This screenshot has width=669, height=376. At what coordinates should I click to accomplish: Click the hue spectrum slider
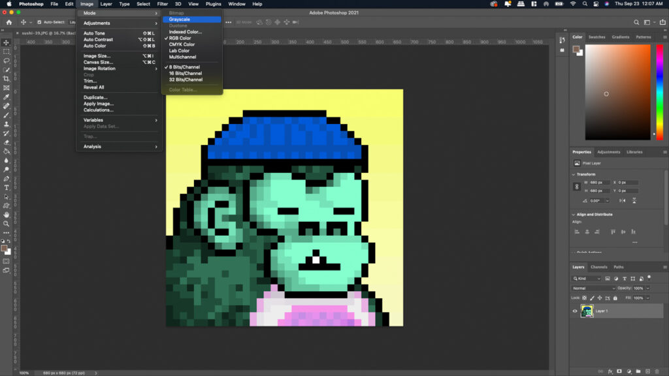660,92
